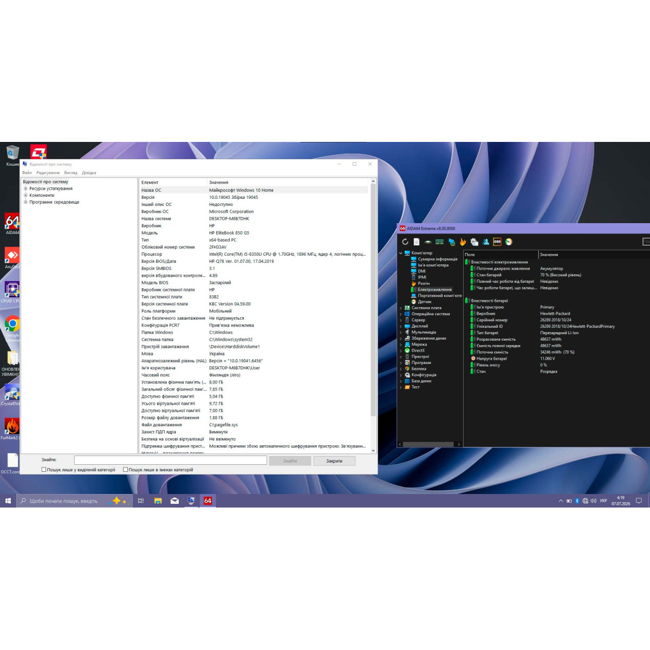650x650 pixels.
Task: Launch the stability test flame icon
Action: click(x=463, y=242)
